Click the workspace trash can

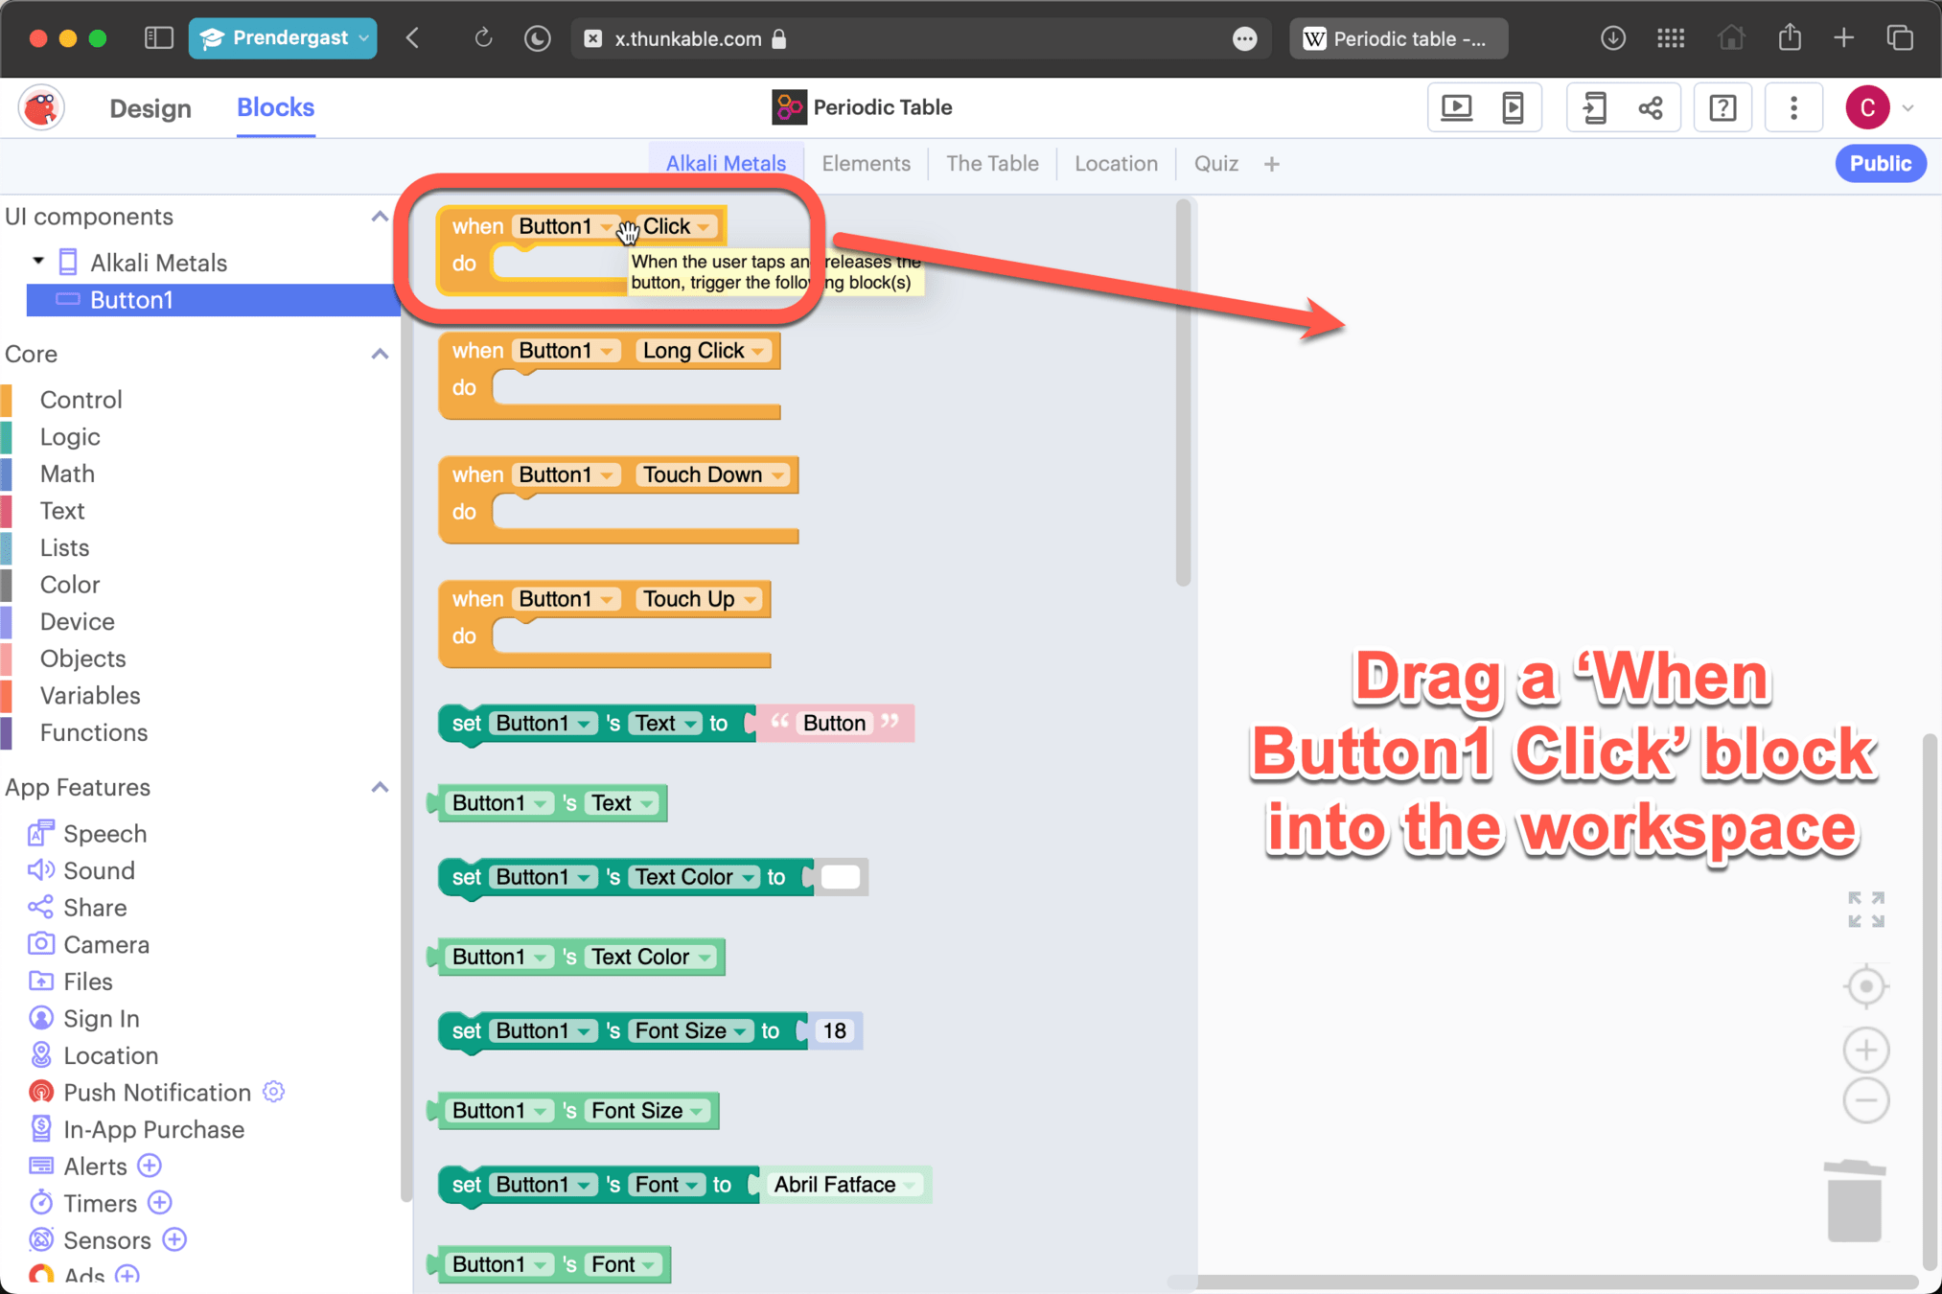(1854, 1201)
